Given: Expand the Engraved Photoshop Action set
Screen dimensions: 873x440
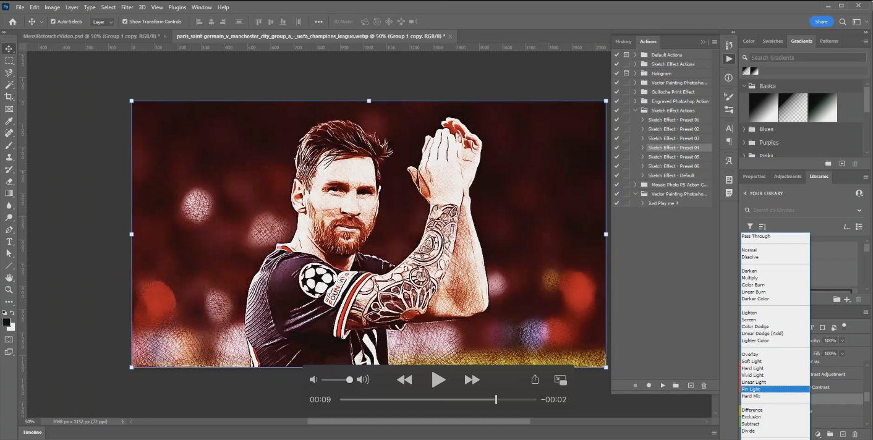Looking at the screenshot, I should (x=635, y=101).
